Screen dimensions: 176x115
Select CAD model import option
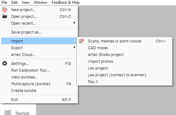click(125, 48)
